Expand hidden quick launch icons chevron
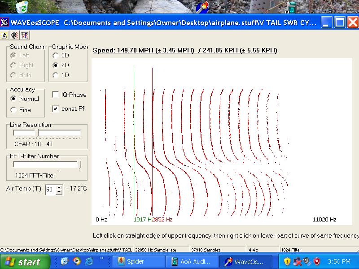 [102, 259]
